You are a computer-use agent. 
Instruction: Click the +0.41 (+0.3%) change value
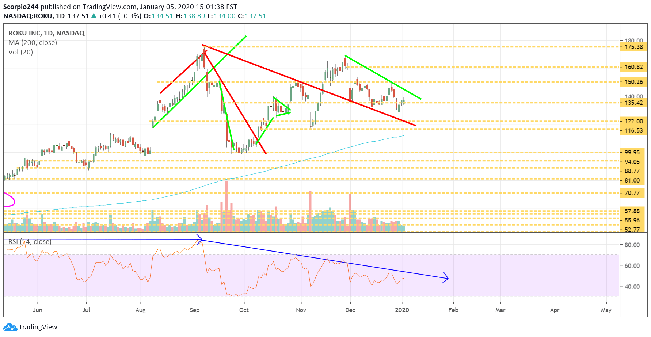[120, 16]
